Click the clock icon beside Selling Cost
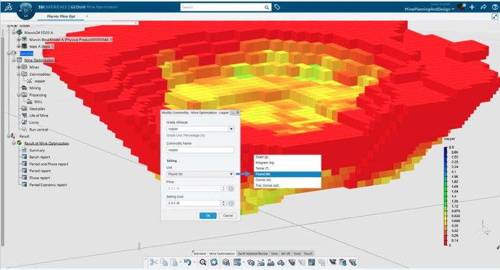The image size is (500, 270). point(231,203)
